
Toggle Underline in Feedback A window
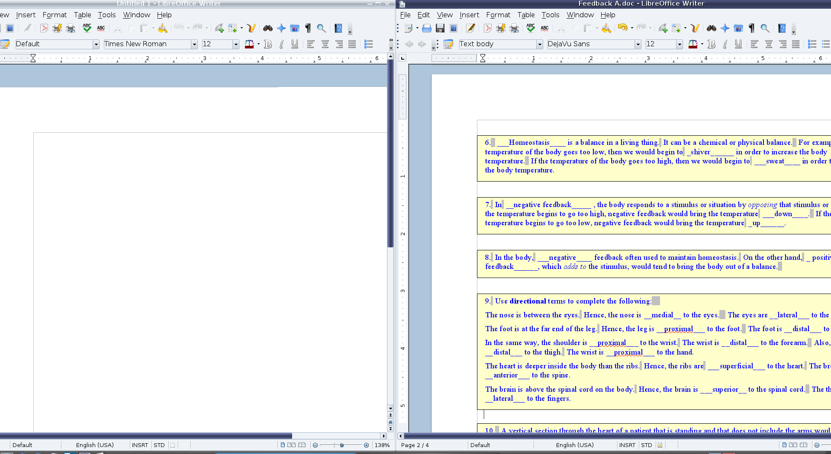pos(738,44)
